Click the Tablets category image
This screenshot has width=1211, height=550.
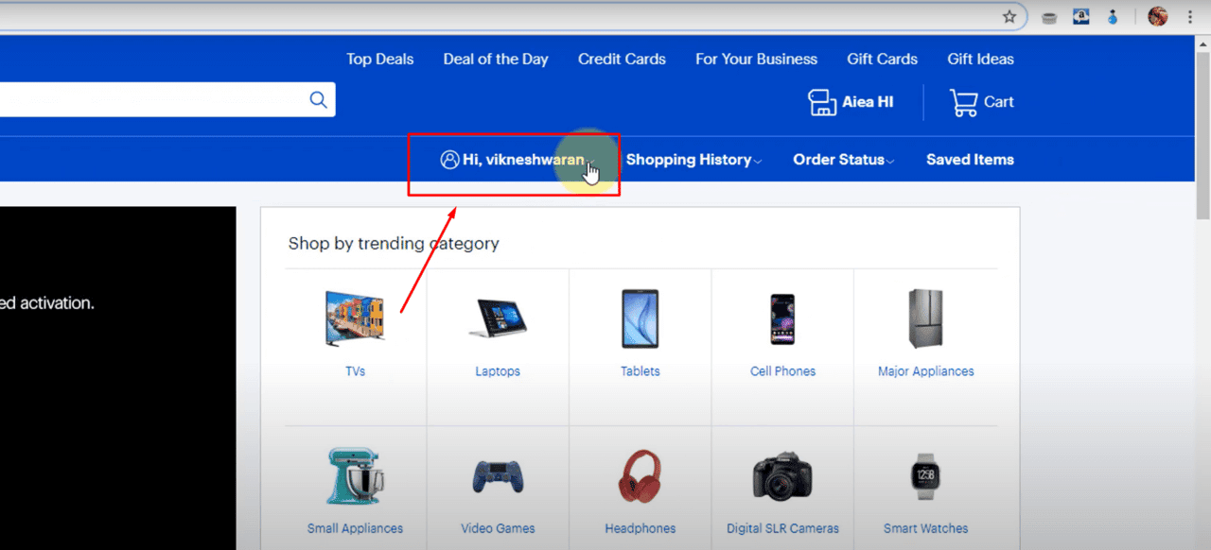tap(641, 318)
